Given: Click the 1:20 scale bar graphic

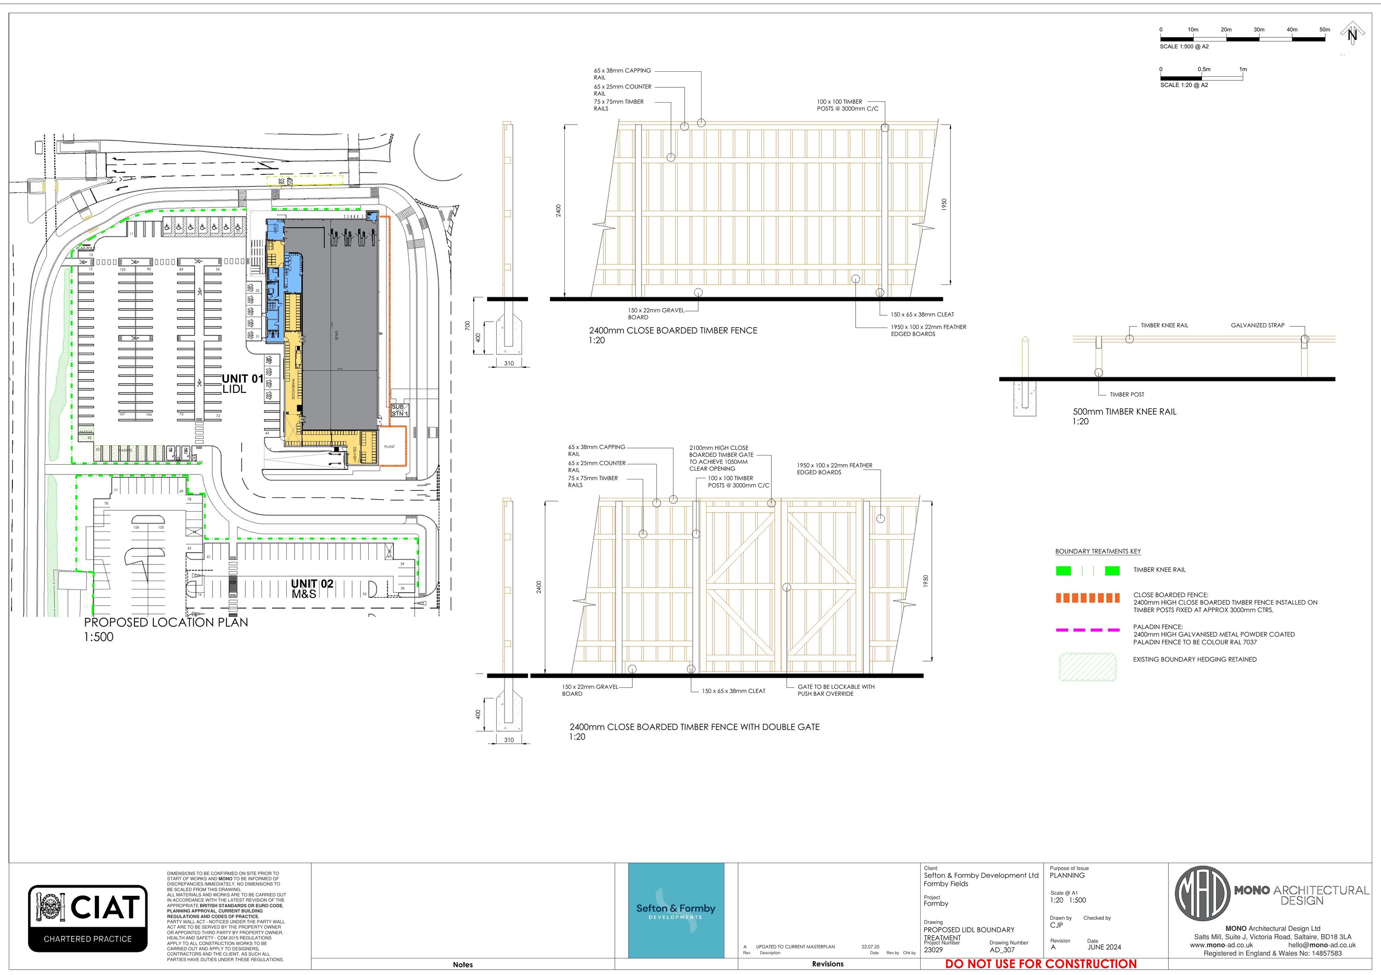Looking at the screenshot, I should (x=1201, y=78).
